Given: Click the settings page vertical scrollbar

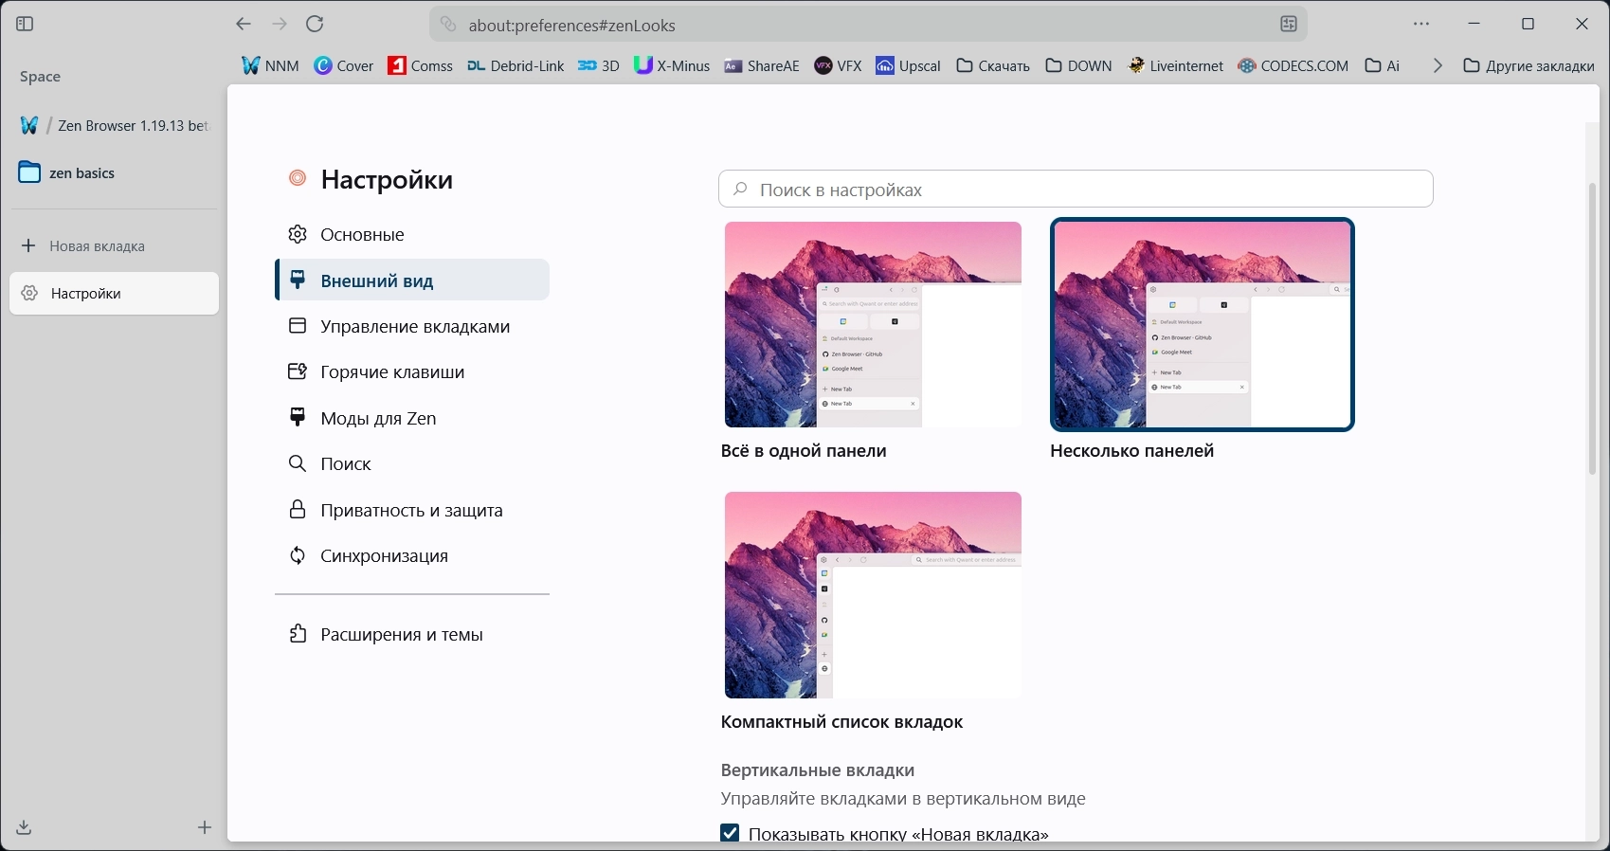Looking at the screenshot, I should 1593,327.
